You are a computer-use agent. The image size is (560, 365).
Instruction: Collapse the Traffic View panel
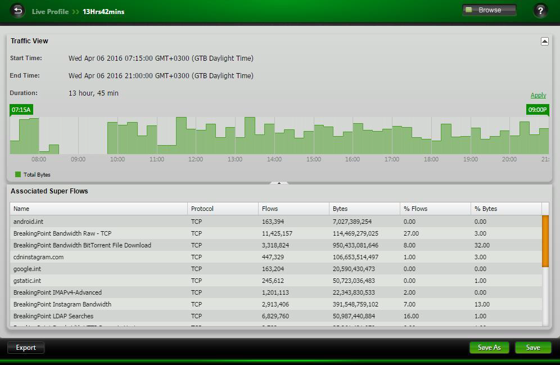coord(544,41)
